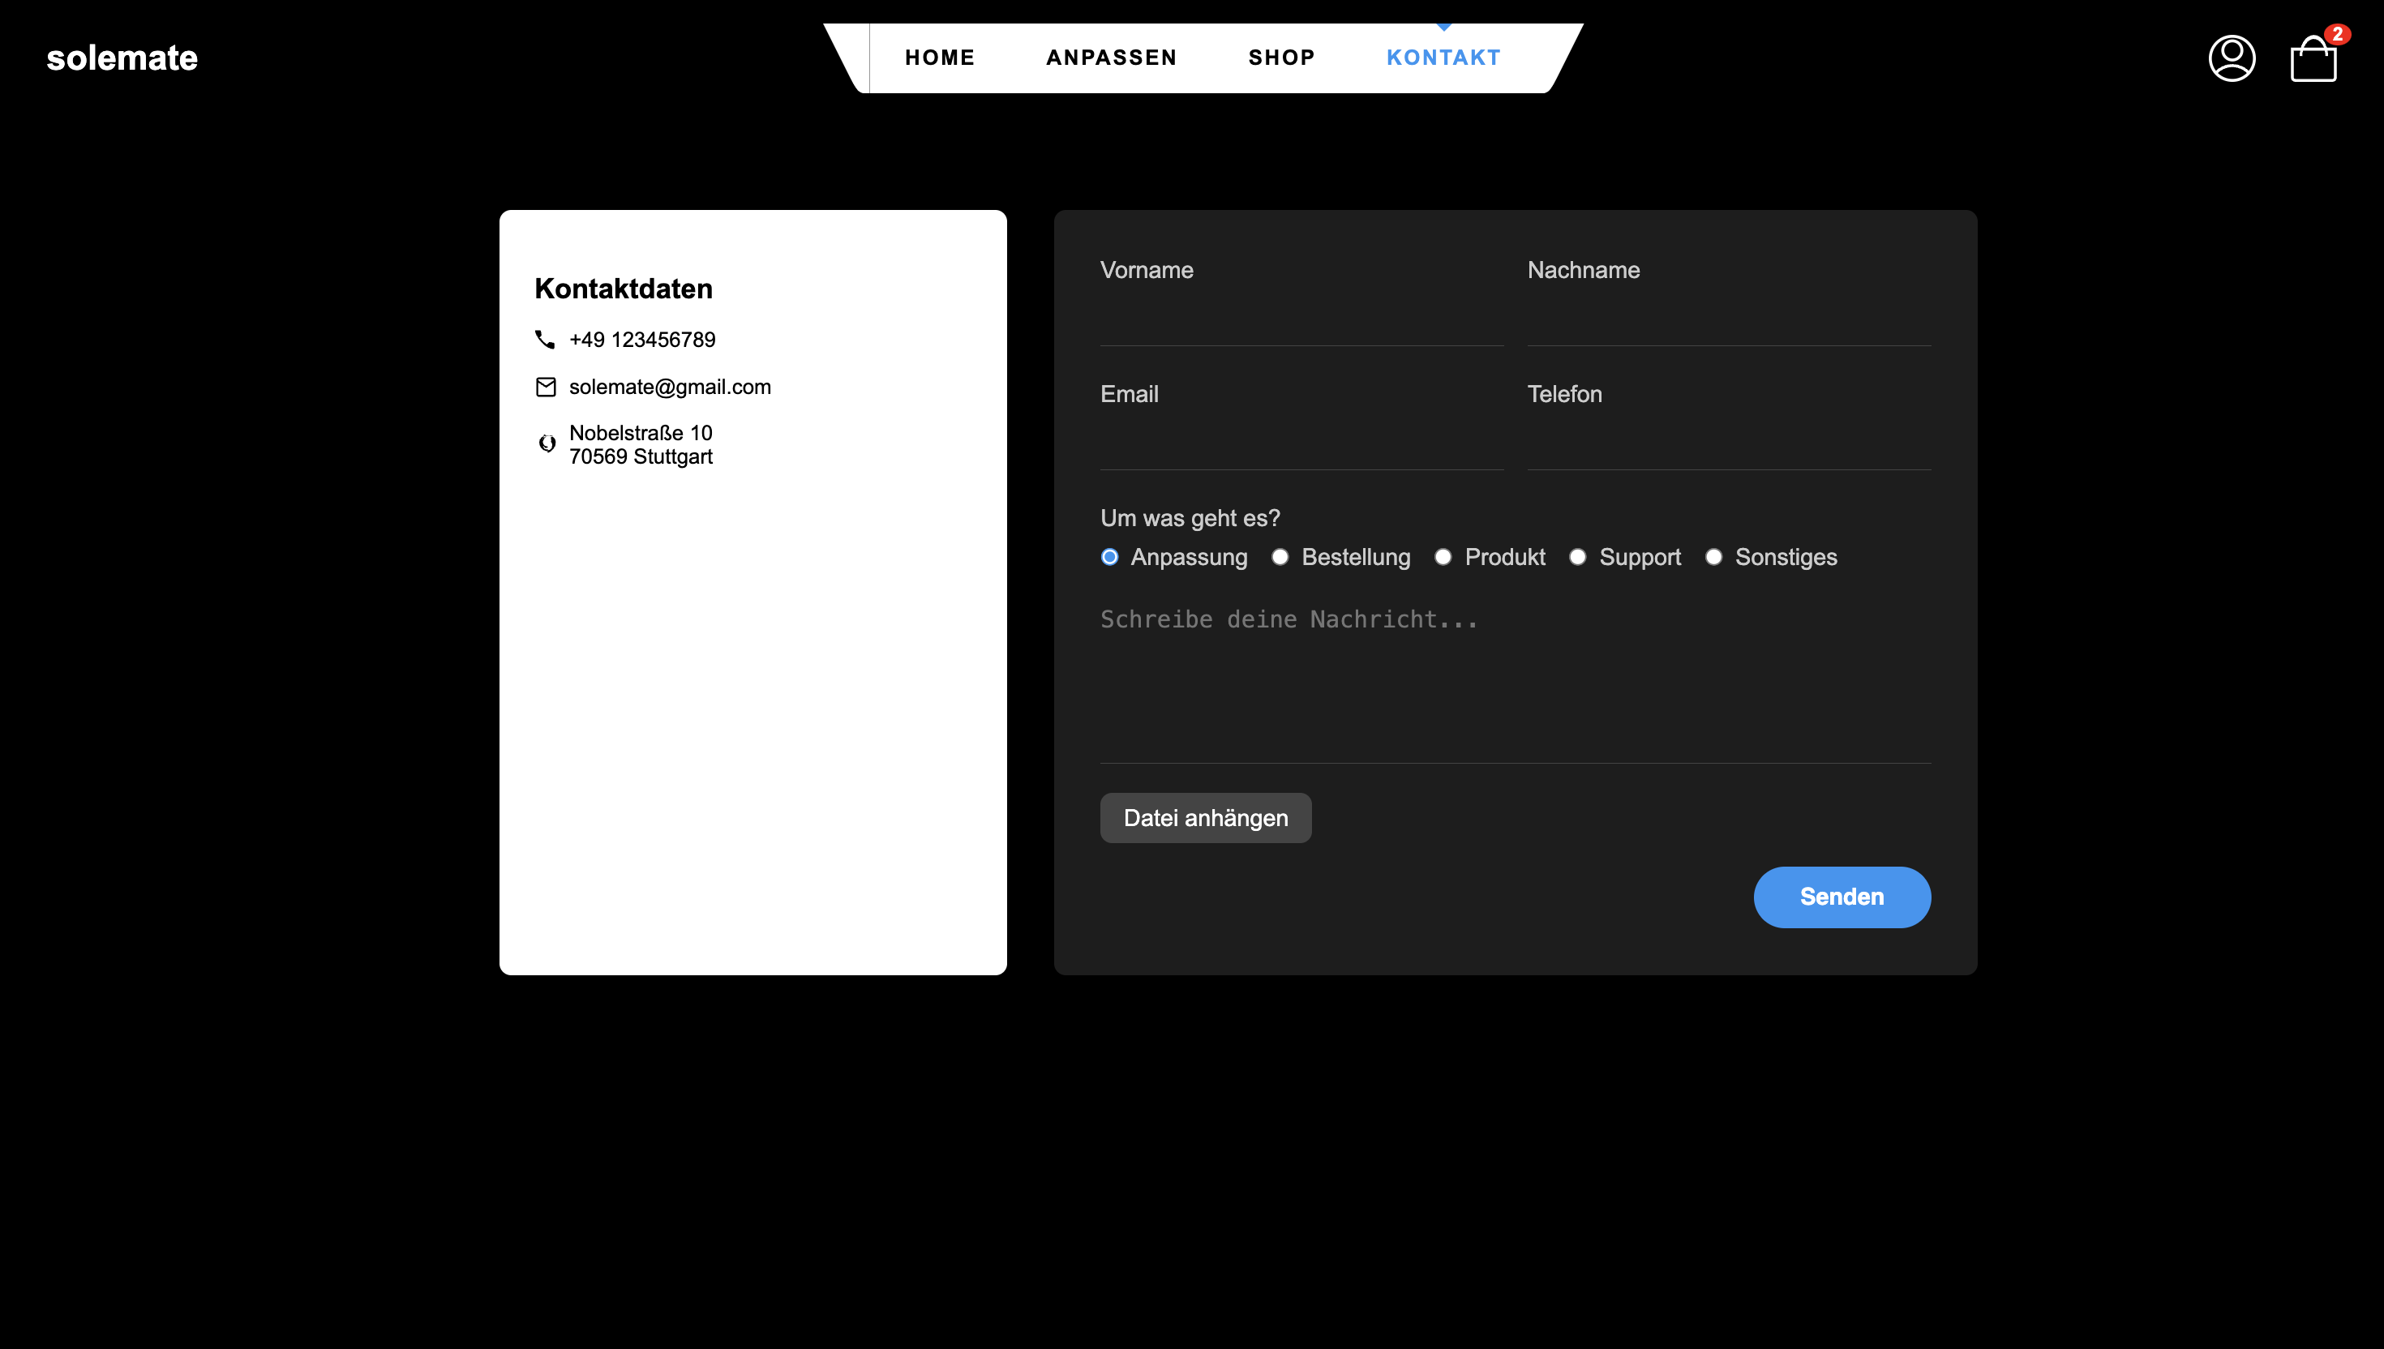This screenshot has height=1349, width=2384.
Task: Click the solemate@gmail.com email address
Action: click(670, 387)
